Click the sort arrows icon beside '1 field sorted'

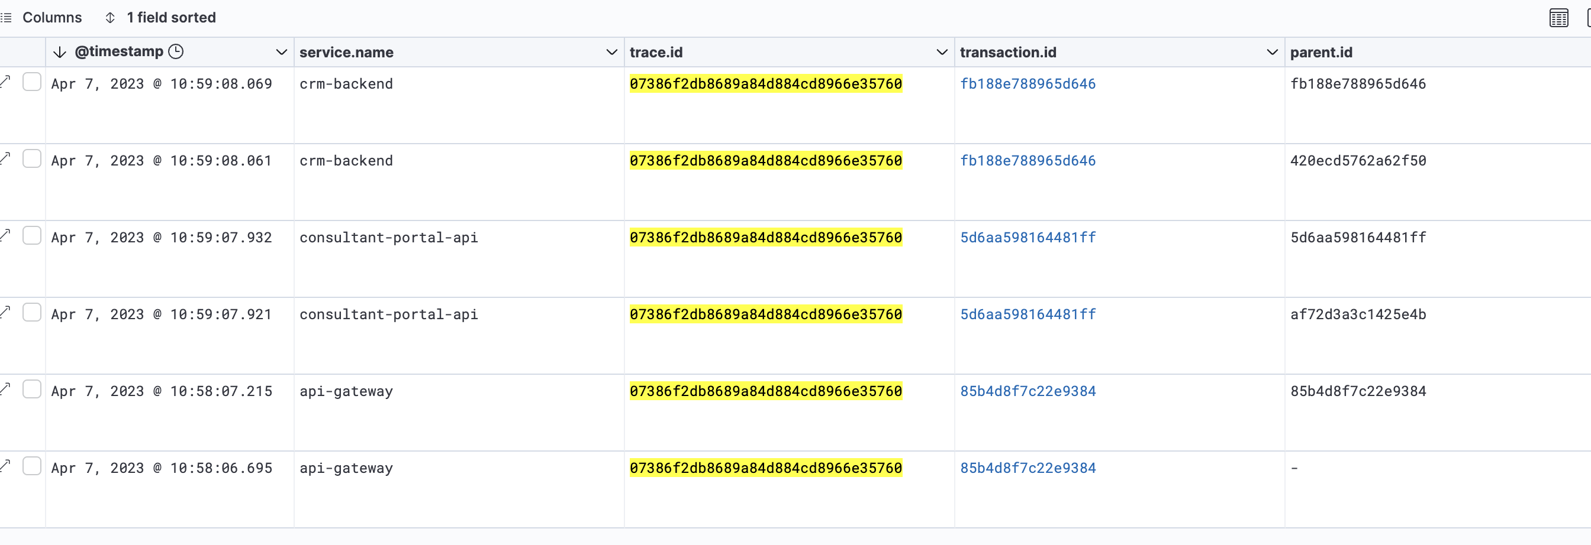pyautogui.click(x=110, y=18)
